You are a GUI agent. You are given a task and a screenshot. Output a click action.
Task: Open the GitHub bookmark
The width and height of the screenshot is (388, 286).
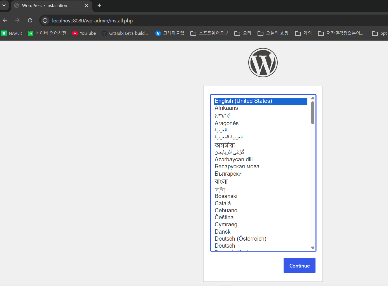point(125,33)
